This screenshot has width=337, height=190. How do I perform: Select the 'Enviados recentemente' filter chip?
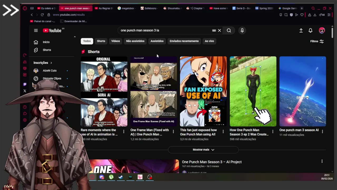184,41
